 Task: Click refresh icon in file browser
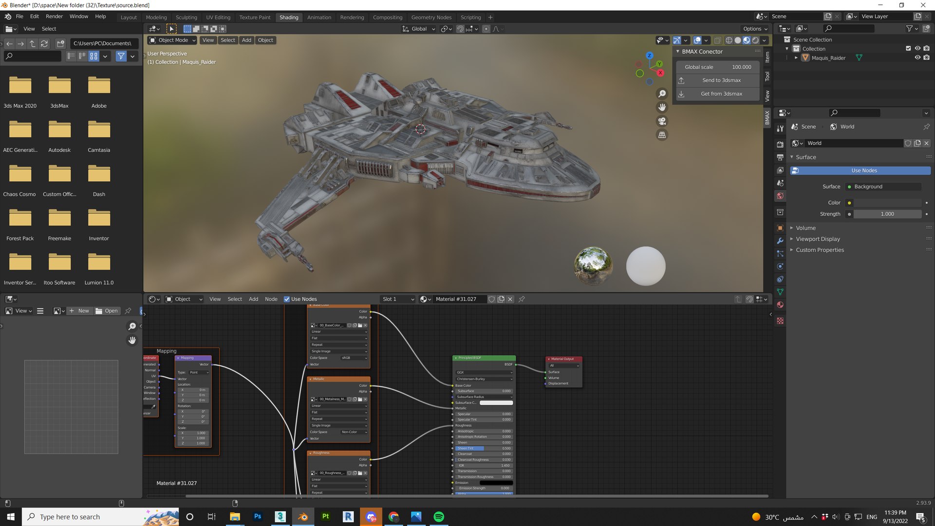coord(44,44)
